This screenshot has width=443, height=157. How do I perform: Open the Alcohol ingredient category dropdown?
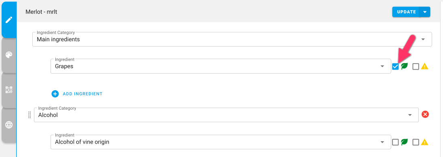(226, 115)
